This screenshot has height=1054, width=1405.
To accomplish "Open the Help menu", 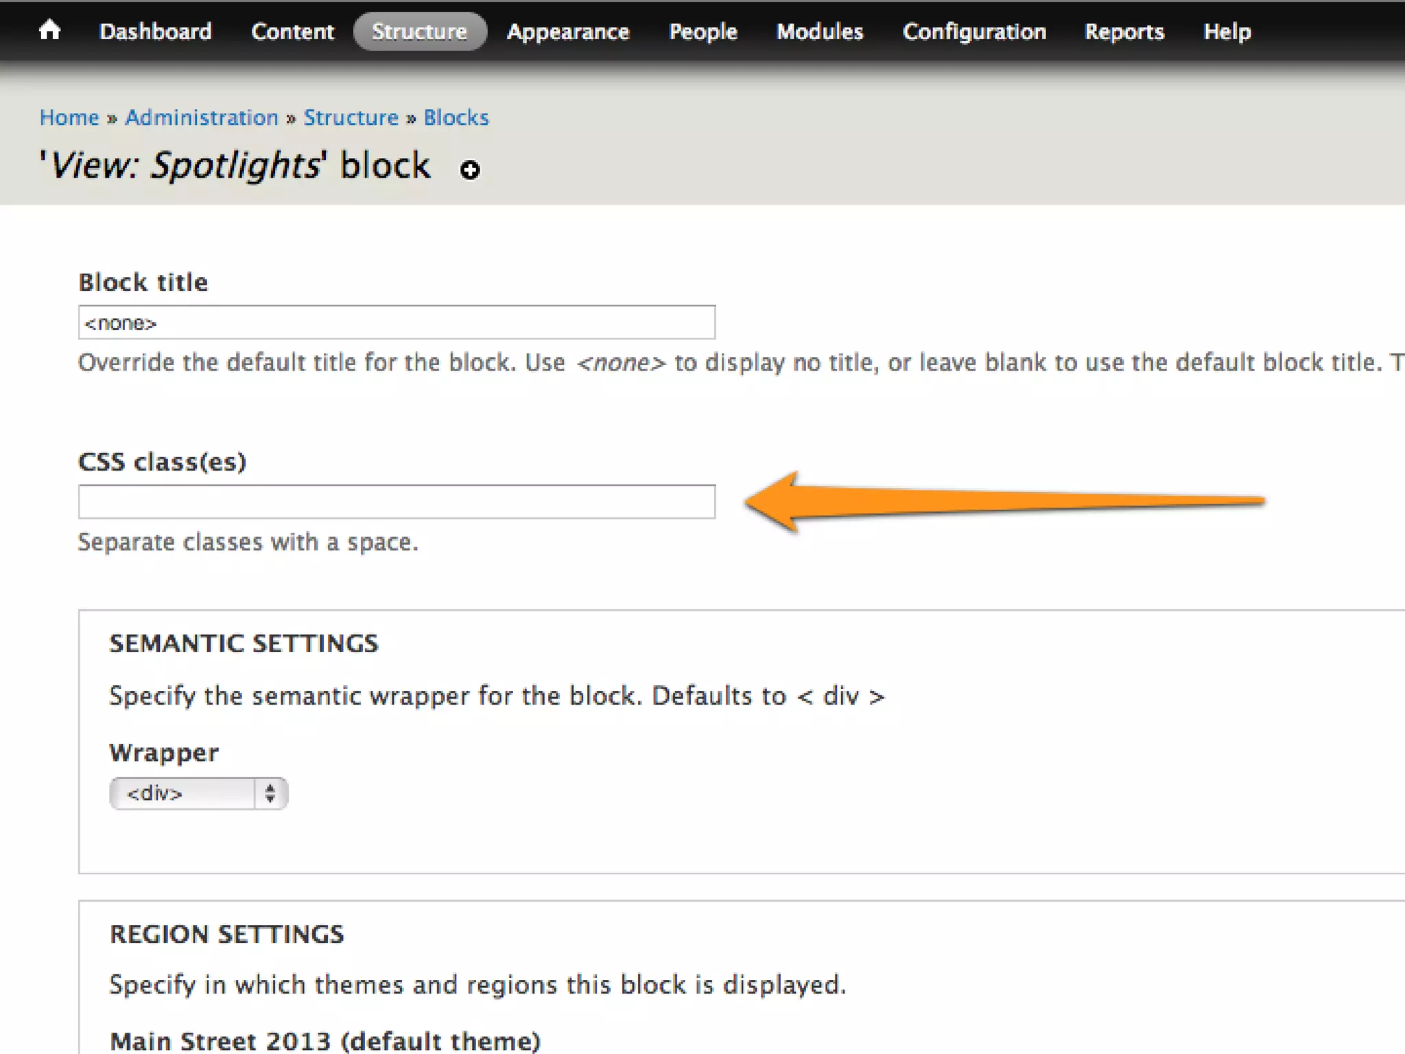I will point(1227,32).
